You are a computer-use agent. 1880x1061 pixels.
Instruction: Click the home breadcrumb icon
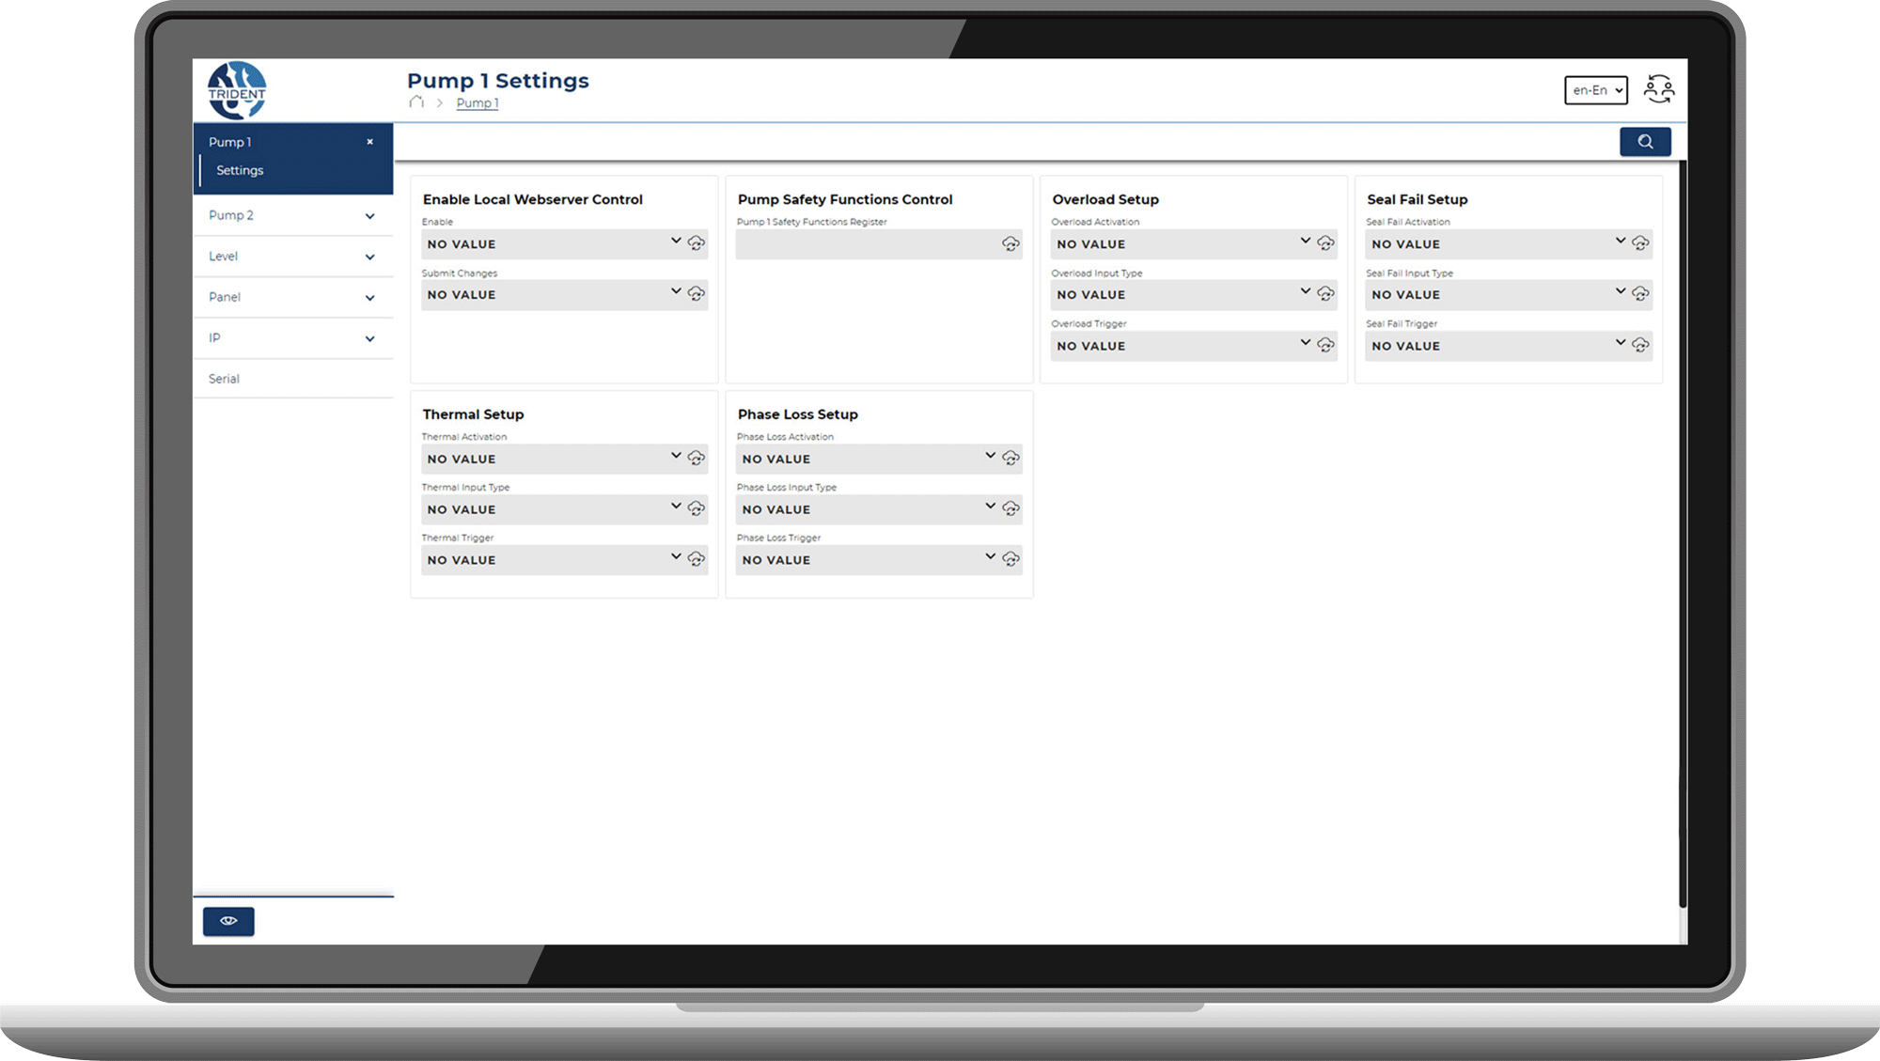pyautogui.click(x=416, y=102)
